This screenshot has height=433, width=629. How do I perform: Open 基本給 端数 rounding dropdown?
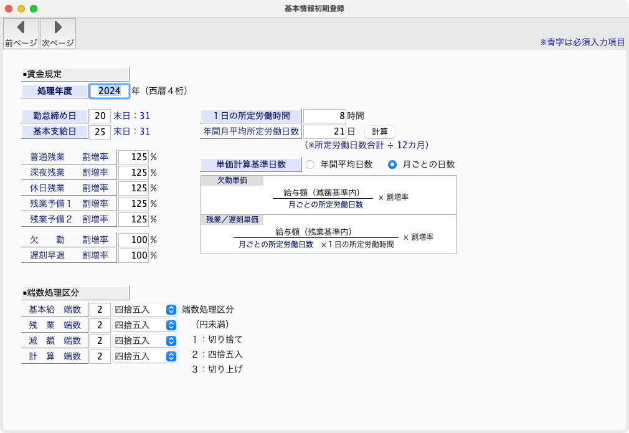click(145, 310)
